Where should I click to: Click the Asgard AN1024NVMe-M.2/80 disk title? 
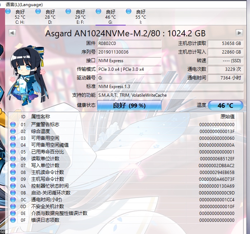click(x=125, y=33)
